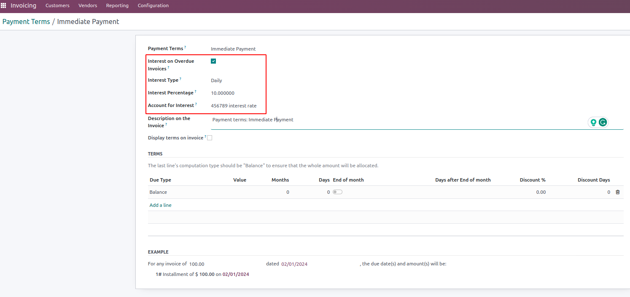This screenshot has height=297, width=630.
Task: Open the Customers menu
Action: click(57, 6)
